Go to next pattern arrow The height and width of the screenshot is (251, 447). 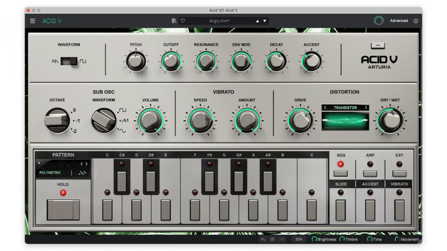[87, 164]
